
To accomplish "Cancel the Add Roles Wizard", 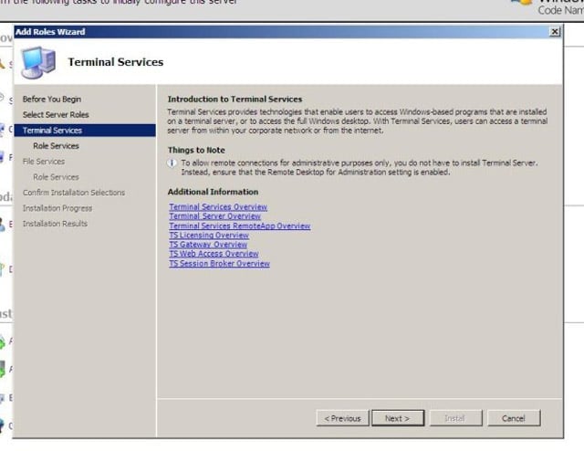I will coord(514,418).
